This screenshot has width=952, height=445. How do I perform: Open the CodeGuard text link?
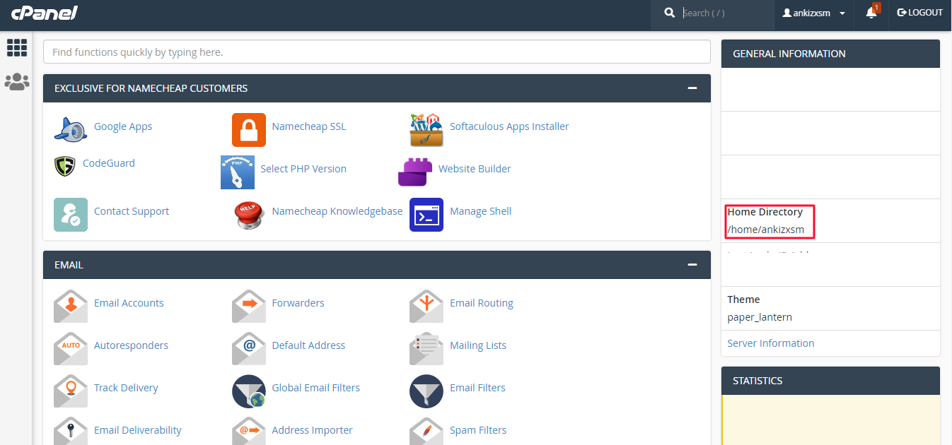click(x=109, y=163)
